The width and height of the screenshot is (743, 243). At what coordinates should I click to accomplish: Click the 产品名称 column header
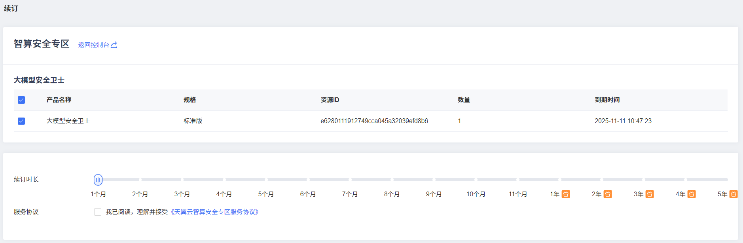(59, 100)
